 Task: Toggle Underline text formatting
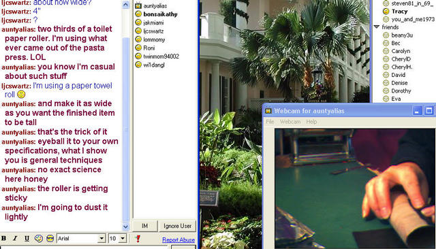(27, 238)
